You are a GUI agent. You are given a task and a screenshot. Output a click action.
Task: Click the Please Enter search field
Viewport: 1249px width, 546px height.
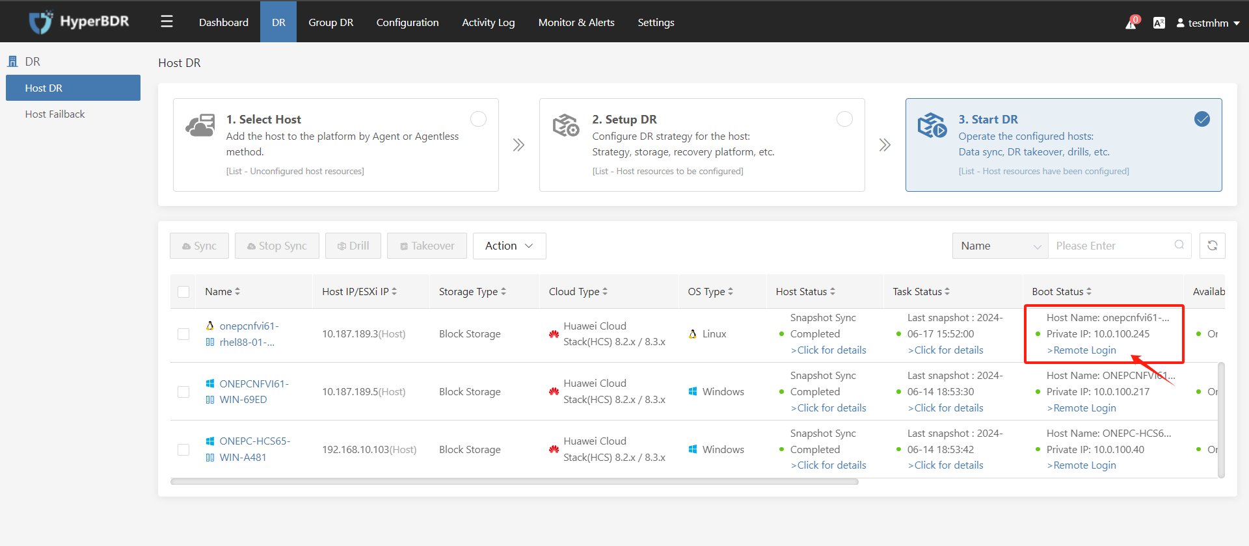point(1112,246)
